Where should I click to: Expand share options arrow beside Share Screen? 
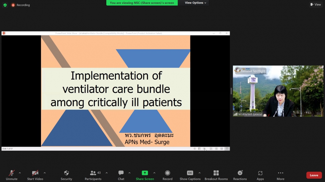[154, 173]
